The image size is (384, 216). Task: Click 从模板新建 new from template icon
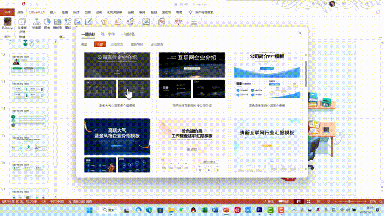(x=22, y=25)
